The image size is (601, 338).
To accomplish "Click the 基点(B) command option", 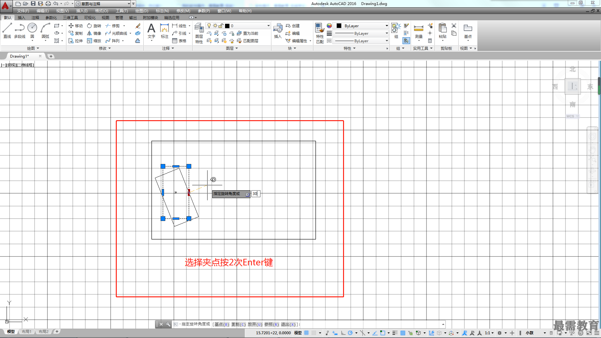I will 222,324.
